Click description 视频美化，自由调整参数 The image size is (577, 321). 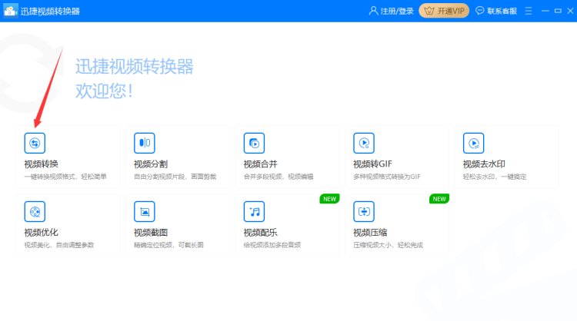click(x=59, y=245)
